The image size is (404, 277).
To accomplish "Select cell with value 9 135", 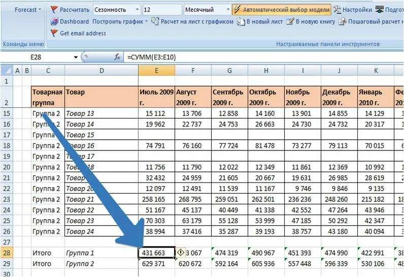I will click(376, 189).
